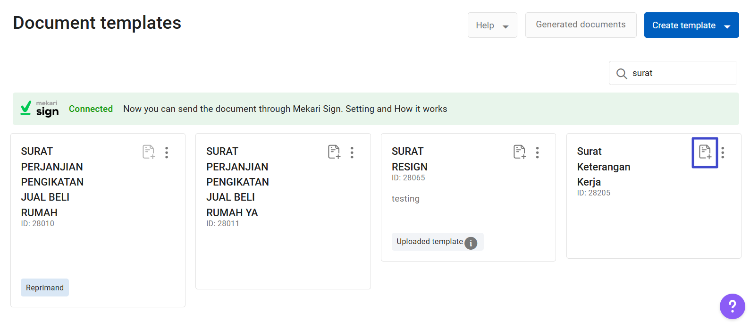The height and width of the screenshot is (330, 750).
Task: Open three-dot menu on SURAT RESIGN card
Action: (537, 152)
